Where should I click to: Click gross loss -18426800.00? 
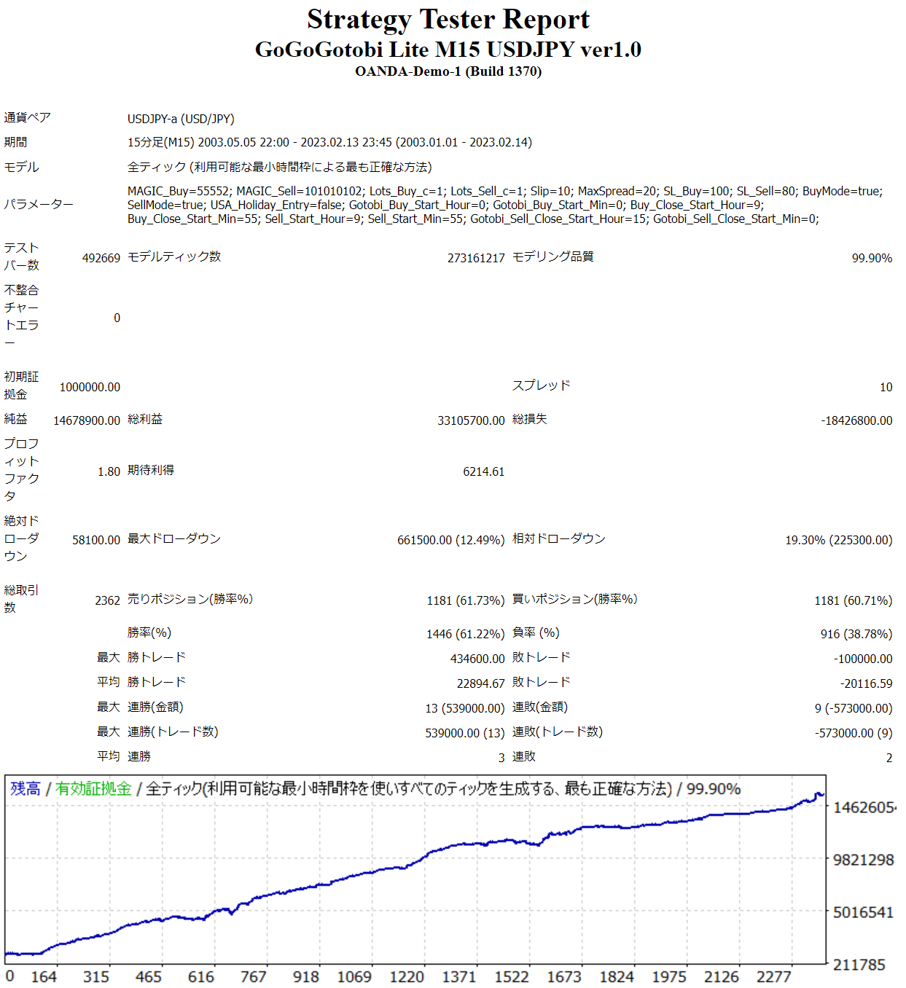pos(856,420)
